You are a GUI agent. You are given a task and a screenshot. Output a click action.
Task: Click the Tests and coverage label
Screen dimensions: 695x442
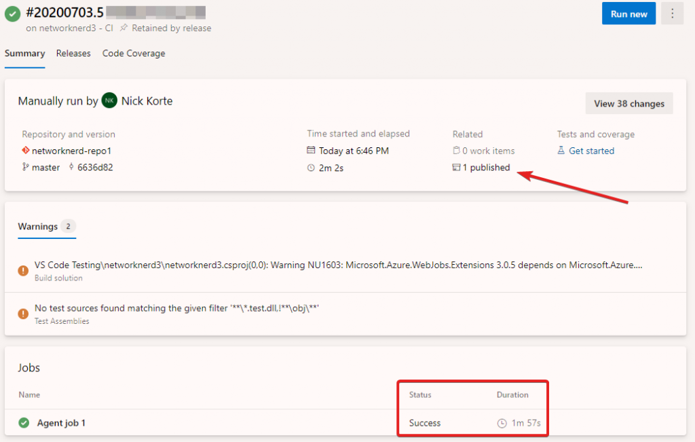[596, 134]
